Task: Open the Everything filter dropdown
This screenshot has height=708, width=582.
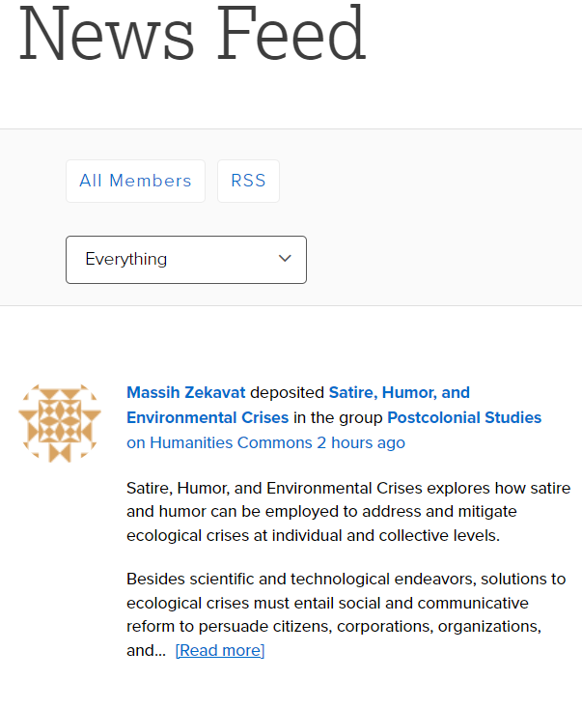Action: pos(185,259)
